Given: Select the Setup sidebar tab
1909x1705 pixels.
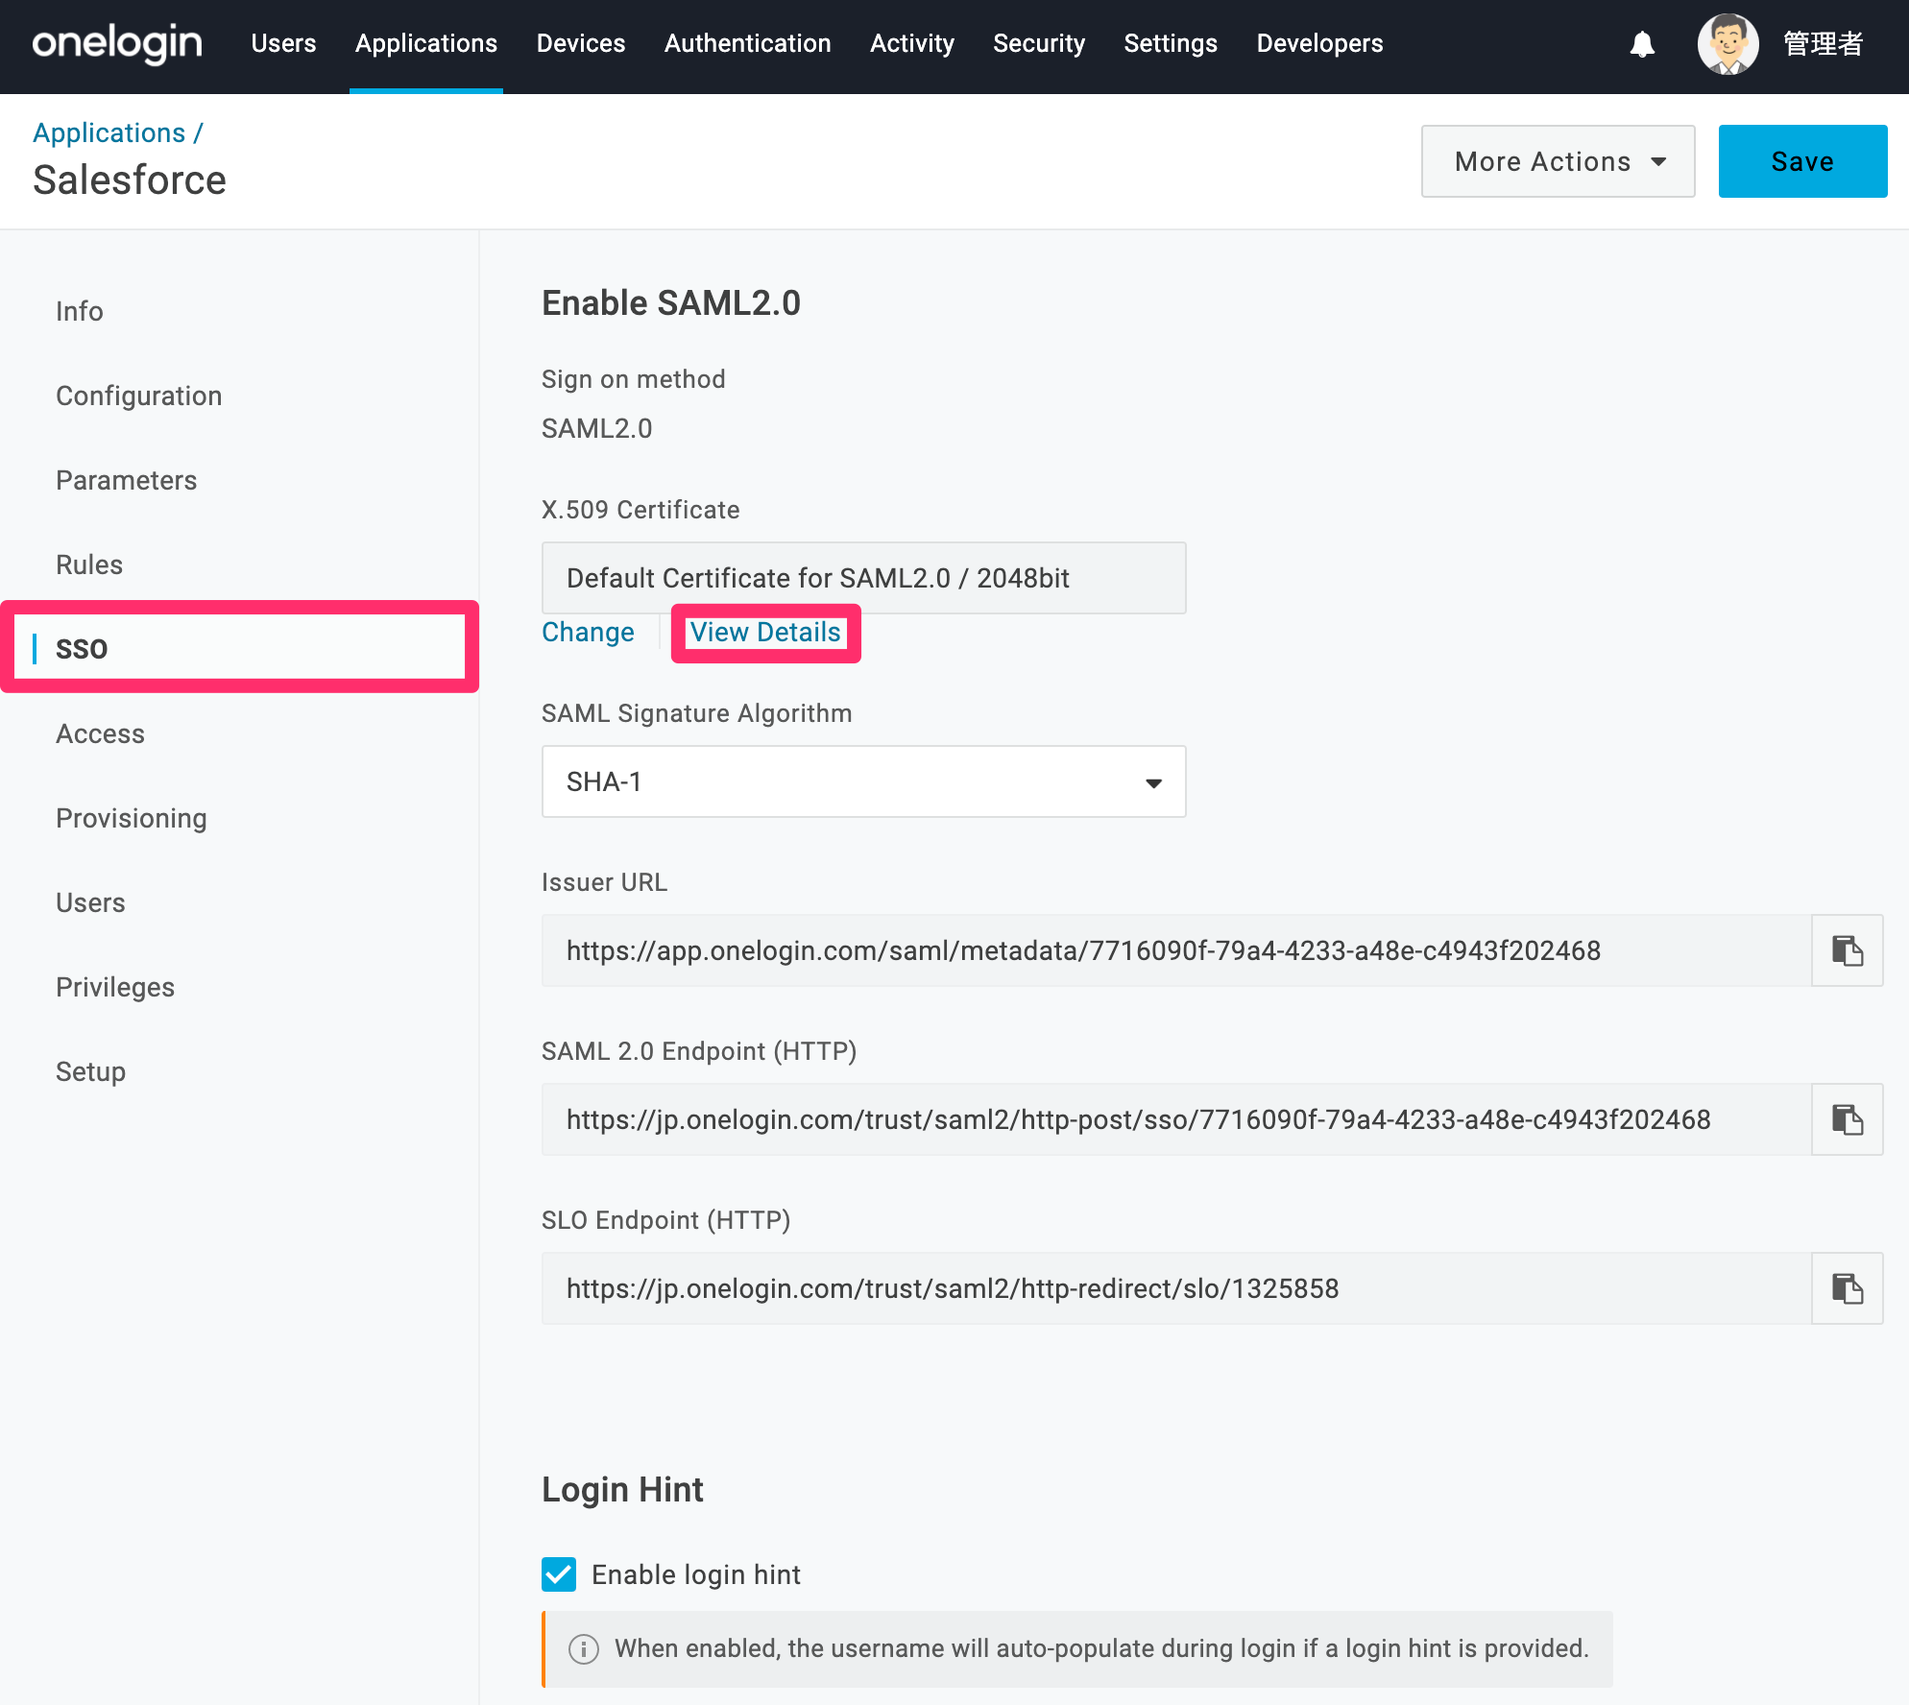Looking at the screenshot, I should tap(90, 1071).
